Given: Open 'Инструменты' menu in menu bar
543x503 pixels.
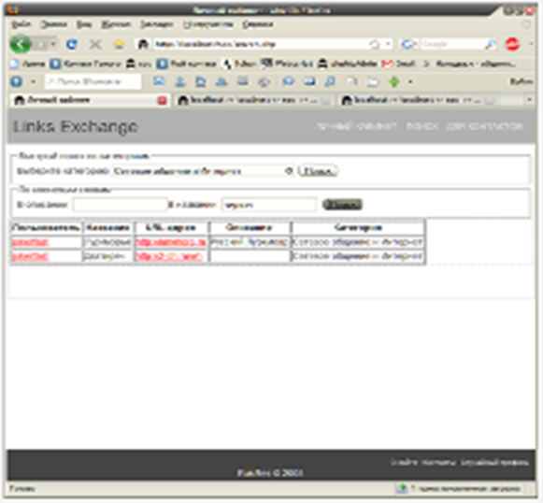Looking at the screenshot, I should click(208, 24).
